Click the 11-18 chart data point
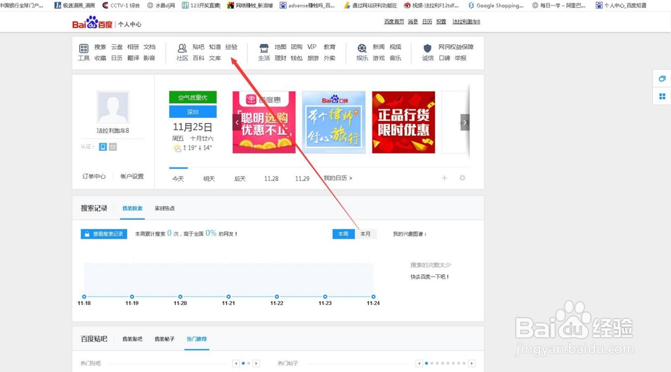 (85, 296)
